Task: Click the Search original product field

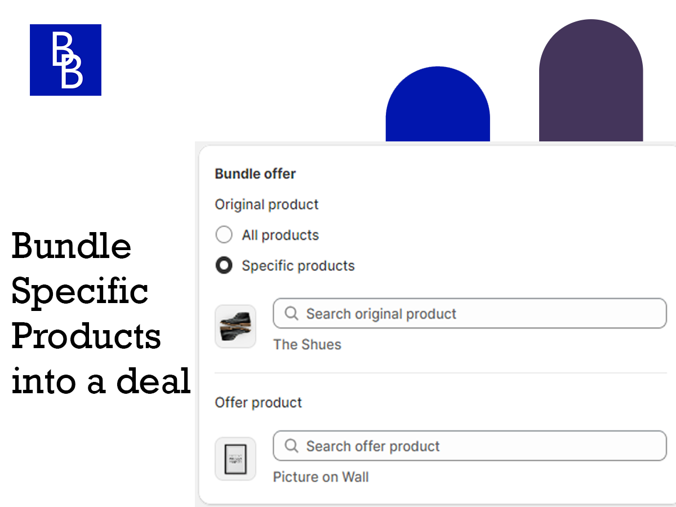Action: point(470,313)
